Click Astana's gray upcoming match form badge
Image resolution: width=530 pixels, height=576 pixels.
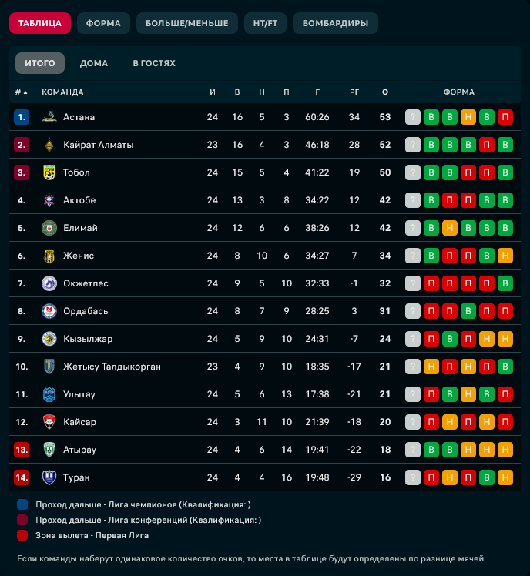tap(413, 117)
